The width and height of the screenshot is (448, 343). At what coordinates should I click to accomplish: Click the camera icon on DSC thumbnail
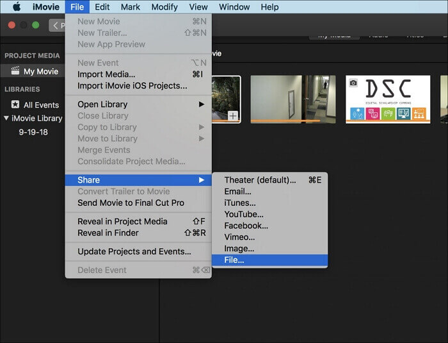pyautogui.click(x=353, y=83)
